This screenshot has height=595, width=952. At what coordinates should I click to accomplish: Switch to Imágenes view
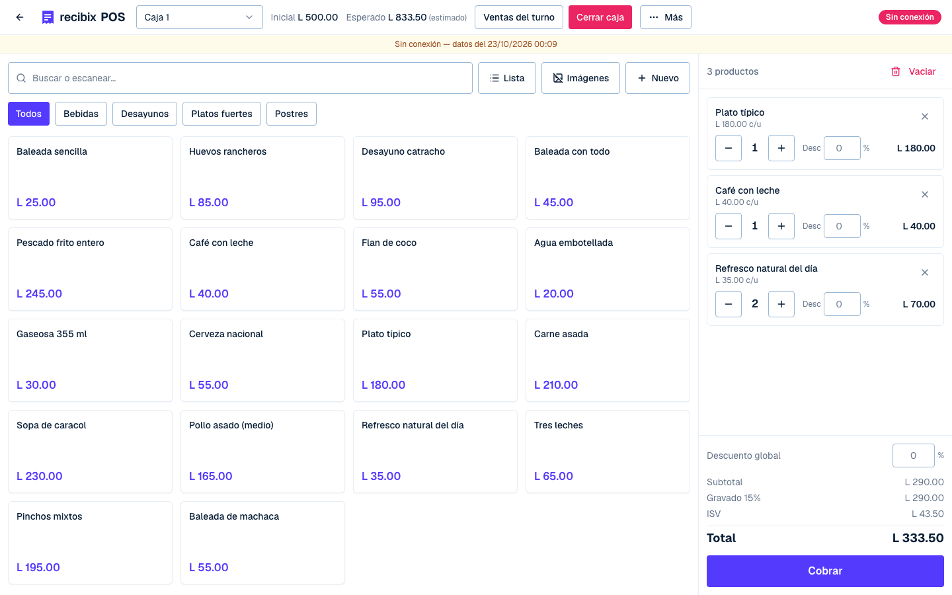point(580,78)
